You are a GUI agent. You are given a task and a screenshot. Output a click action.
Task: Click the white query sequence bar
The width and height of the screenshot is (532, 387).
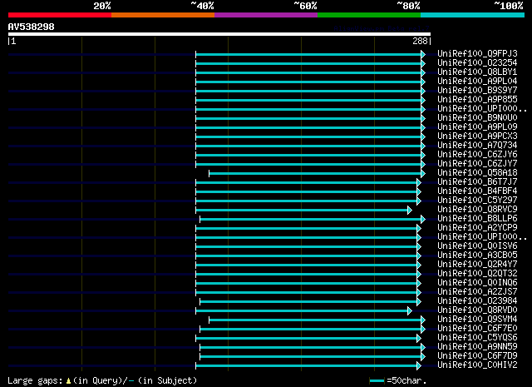point(219,34)
